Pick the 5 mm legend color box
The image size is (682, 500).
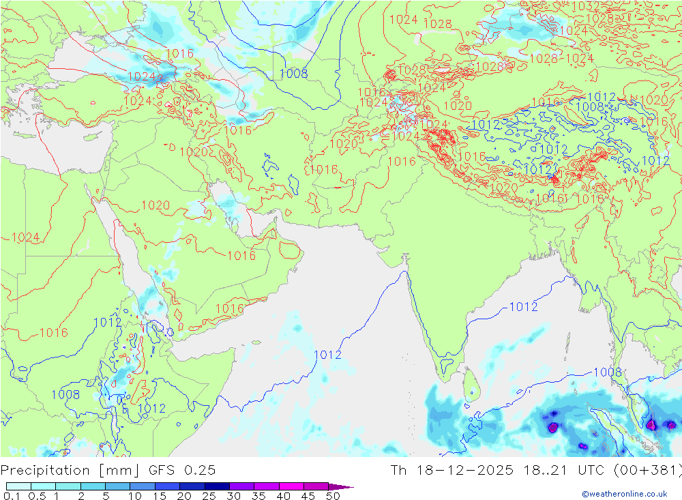tap(117, 486)
